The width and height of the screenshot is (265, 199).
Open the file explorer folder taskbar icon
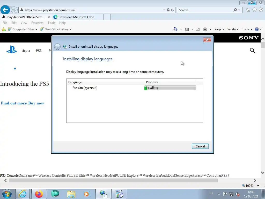pos(71,194)
